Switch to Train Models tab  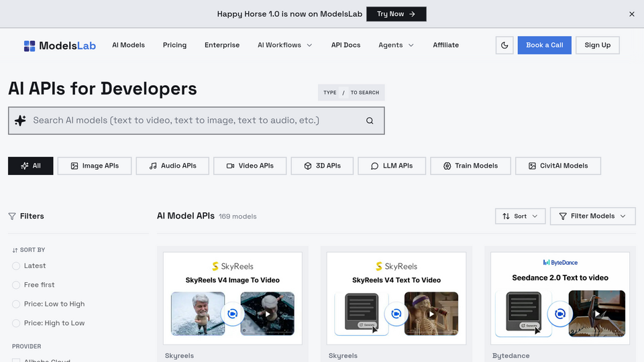(470, 166)
